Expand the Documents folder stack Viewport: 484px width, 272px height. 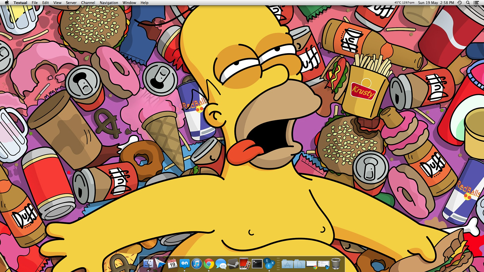(x=299, y=264)
